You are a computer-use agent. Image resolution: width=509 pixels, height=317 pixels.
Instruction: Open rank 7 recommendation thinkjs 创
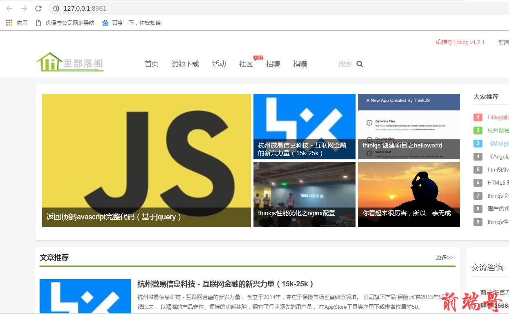click(x=498, y=196)
